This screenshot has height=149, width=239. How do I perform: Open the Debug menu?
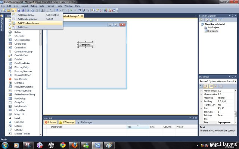click(34, 6)
